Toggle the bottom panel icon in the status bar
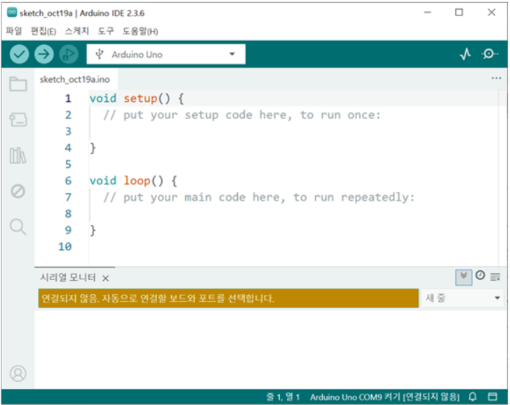Screen dimensions: 510x405 [492, 397]
